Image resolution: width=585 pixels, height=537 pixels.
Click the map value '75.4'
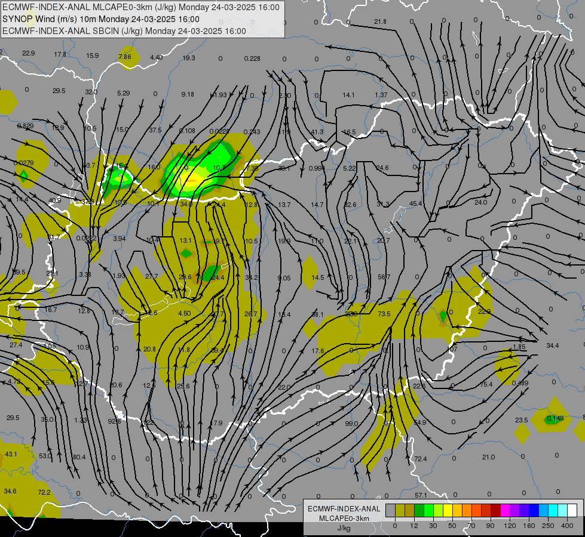[x=486, y=384]
